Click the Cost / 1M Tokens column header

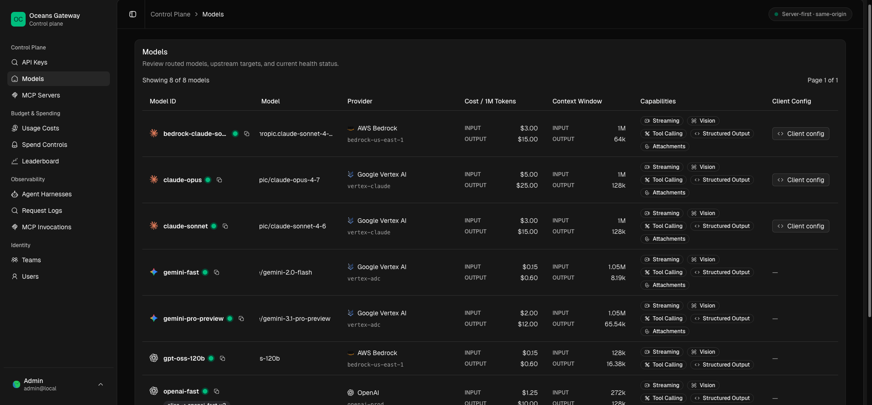[x=490, y=101]
